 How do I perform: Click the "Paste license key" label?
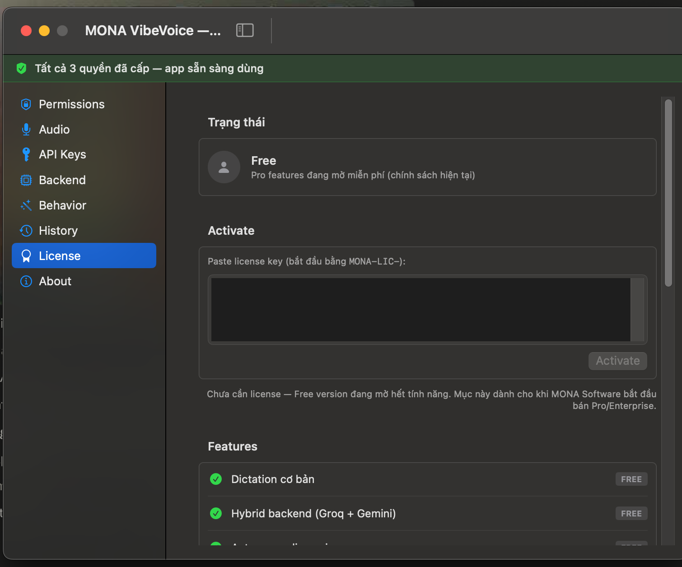(x=307, y=261)
